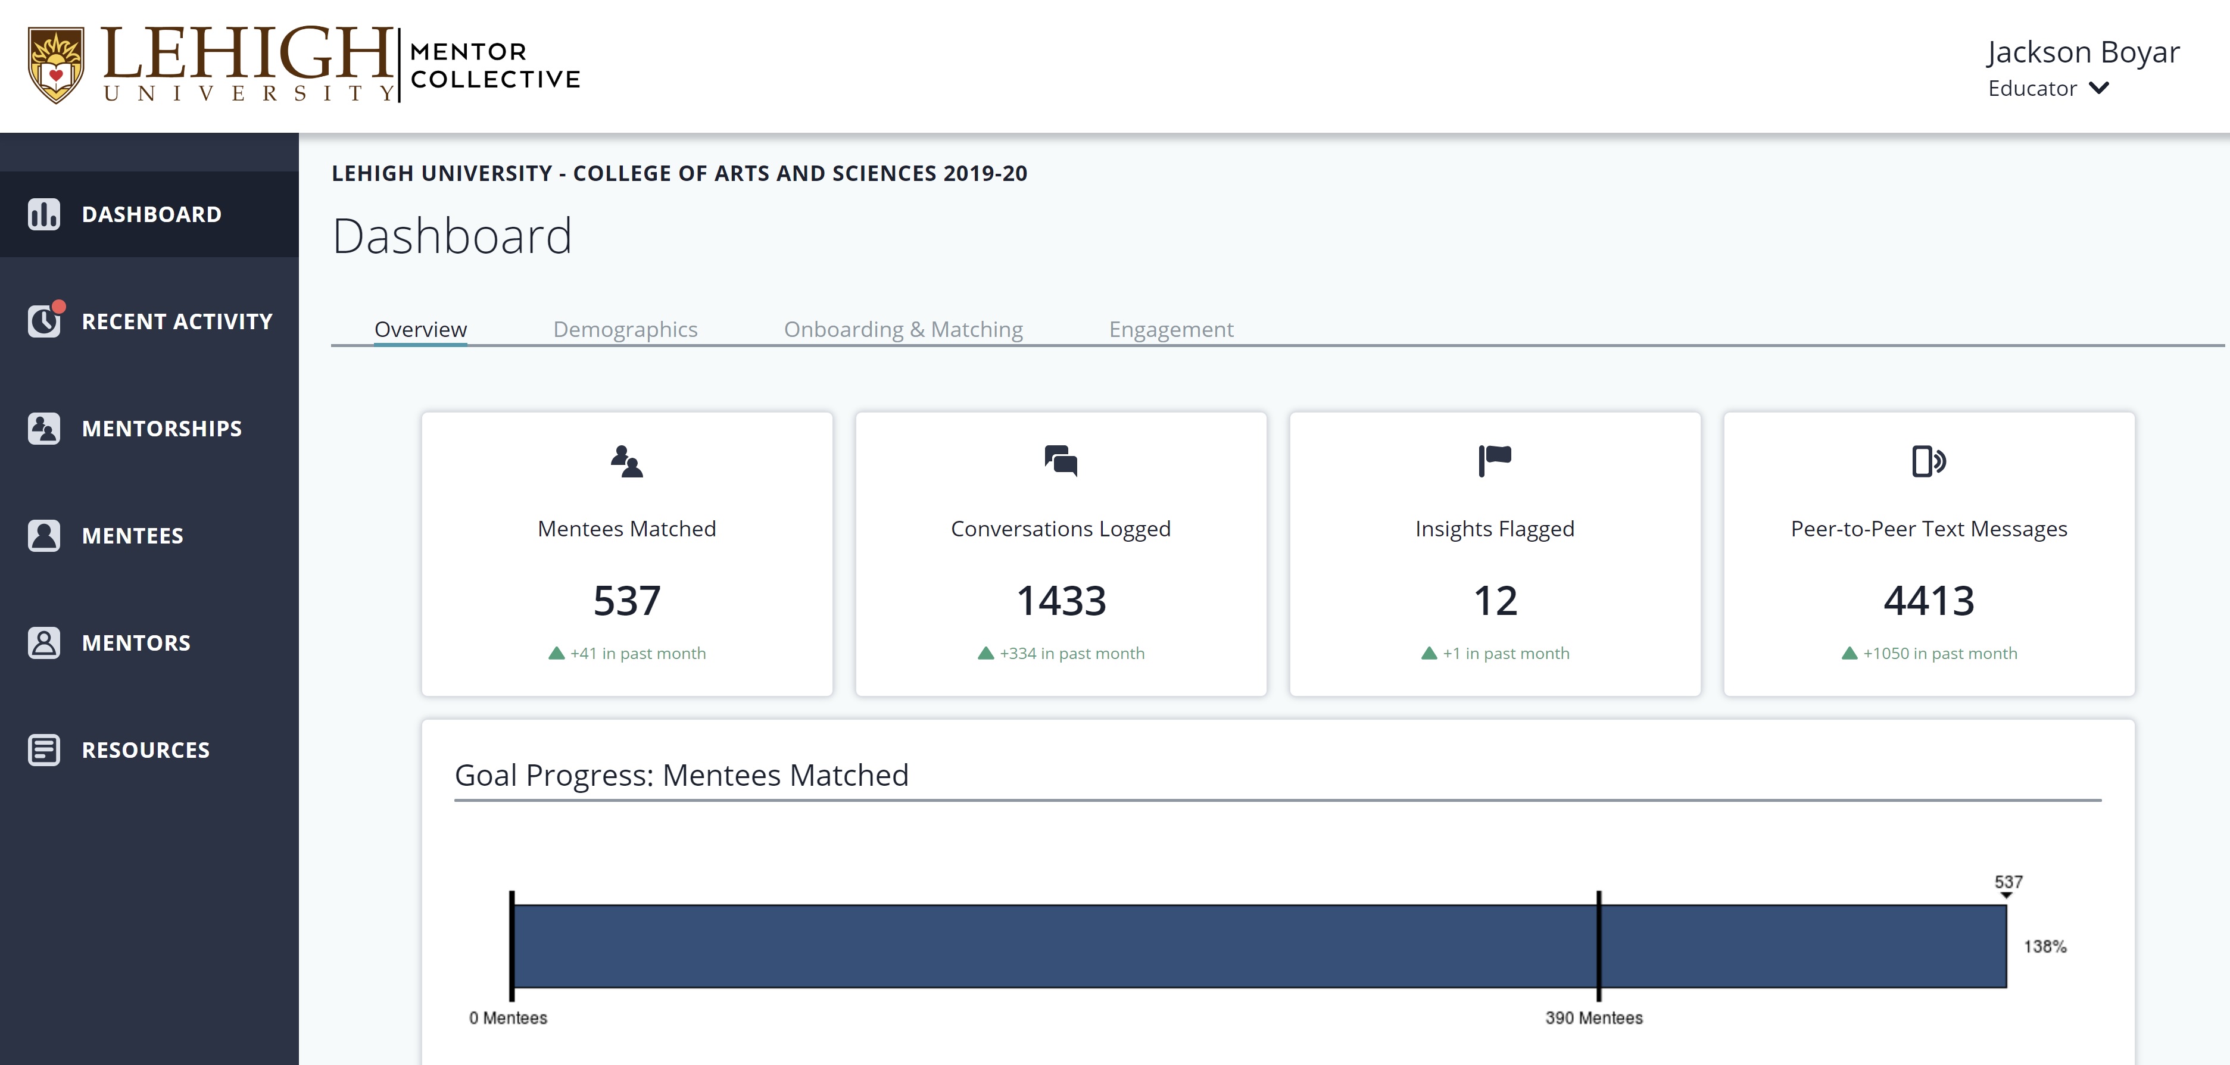Click the '+41 in past month' label
The height and width of the screenshot is (1065, 2230).
click(638, 653)
